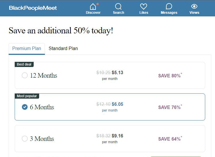Open the Messages speech bubble icon
The image size is (215, 157).
[x=169, y=6]
